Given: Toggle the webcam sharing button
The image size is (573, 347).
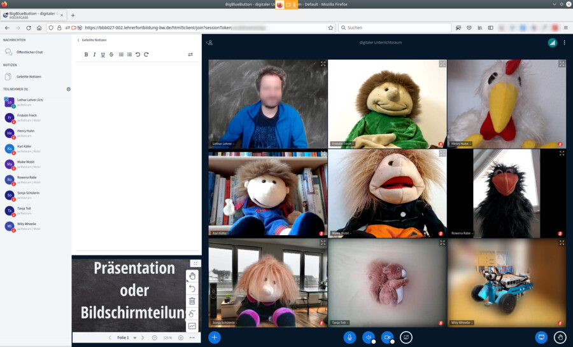Looking at the screenshot, I should click(x=387, y=337).
